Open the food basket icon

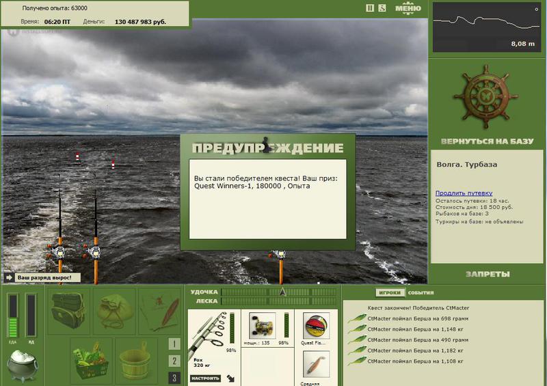click(91, 361)
